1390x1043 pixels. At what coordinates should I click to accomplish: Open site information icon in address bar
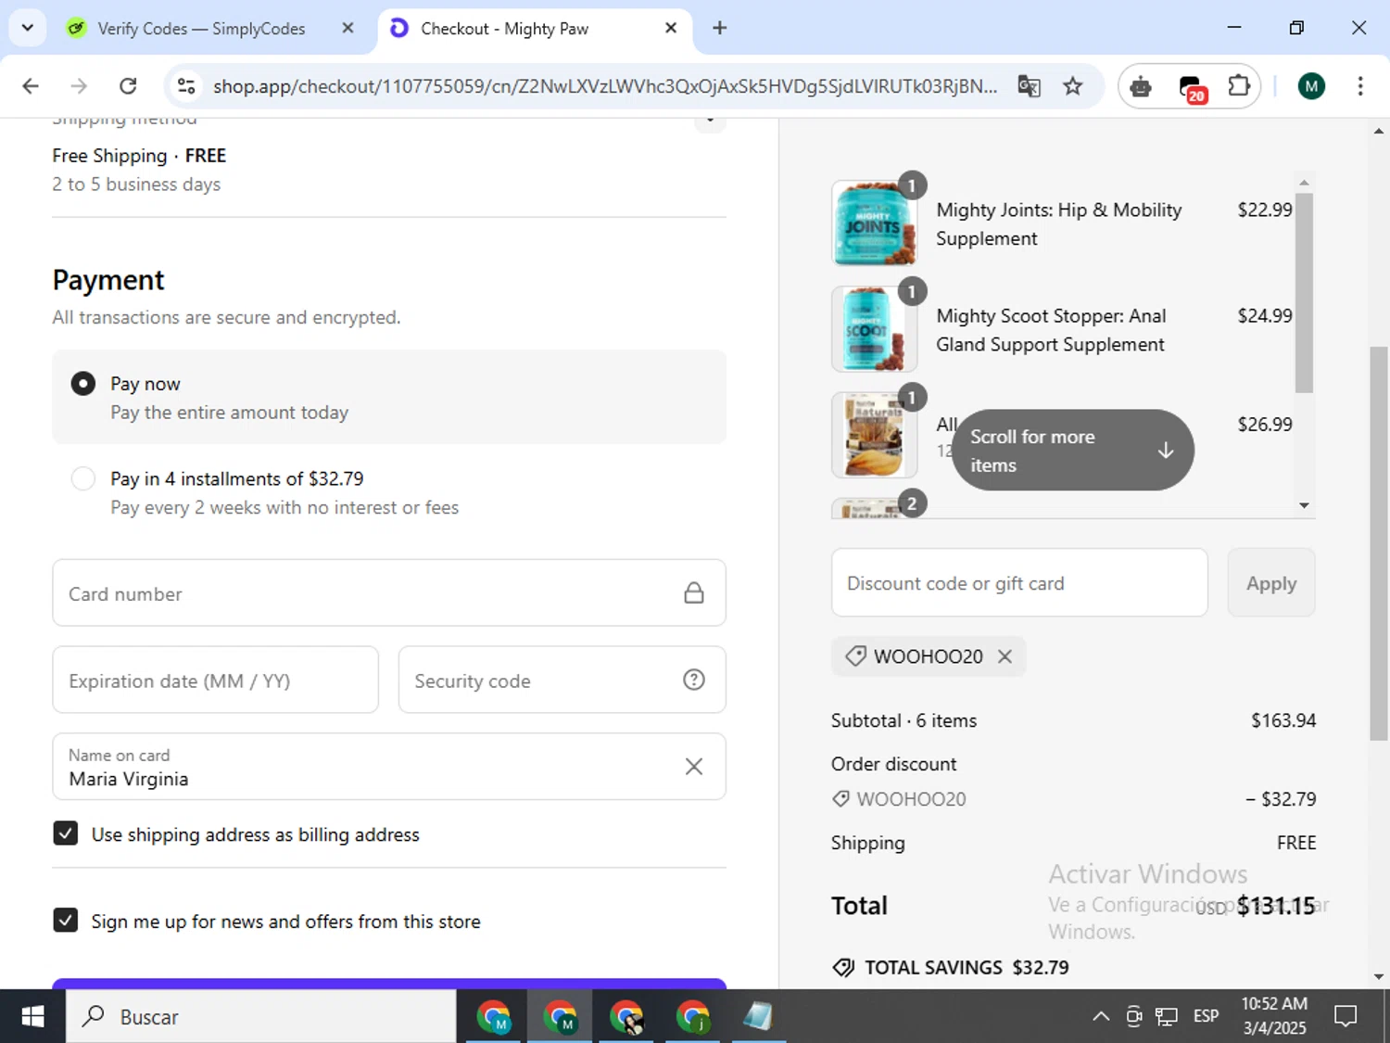(186, 86)
